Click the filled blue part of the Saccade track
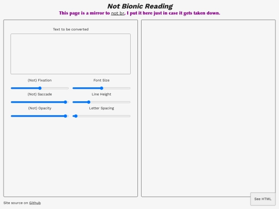 [x=37, y=102]
